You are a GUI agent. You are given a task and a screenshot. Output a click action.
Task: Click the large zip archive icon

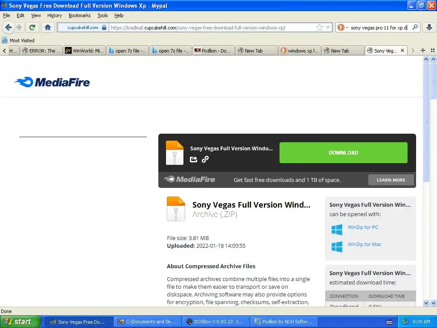[176, 209]
